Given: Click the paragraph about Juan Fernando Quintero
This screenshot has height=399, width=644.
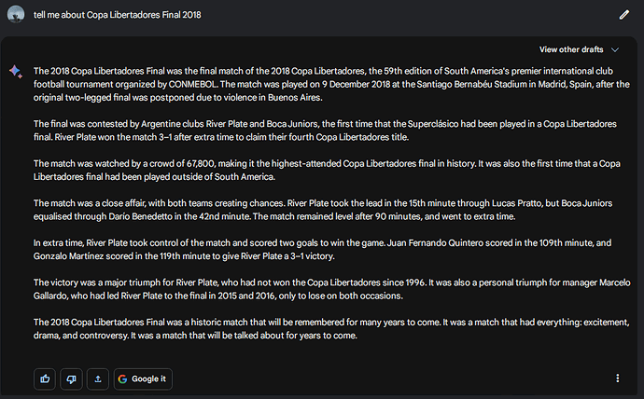Looking at the screenshot, I should point(322,249).
